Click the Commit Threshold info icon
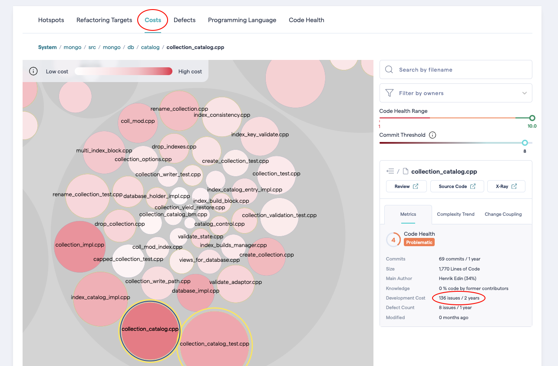The height and width of the screenshot is (366, 558). coord(432,135)
